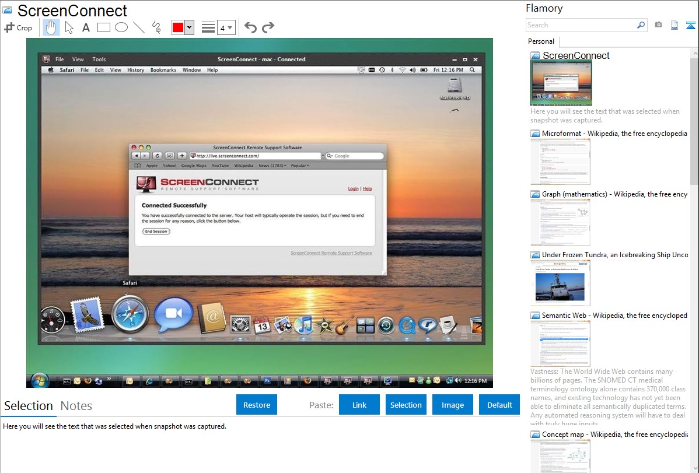Open the Window menu in Safari

click(x=192, y=70)
